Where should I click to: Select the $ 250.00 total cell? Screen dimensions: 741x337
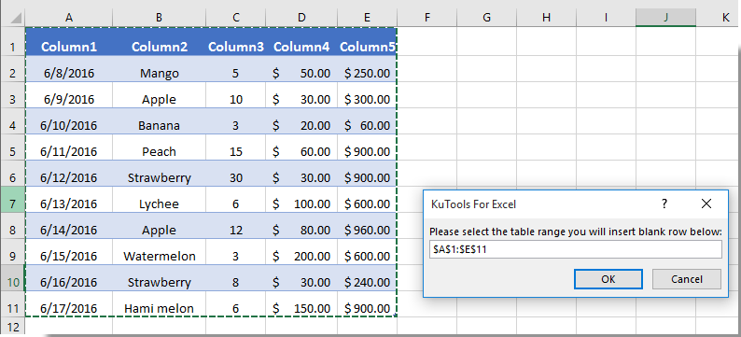367,69
